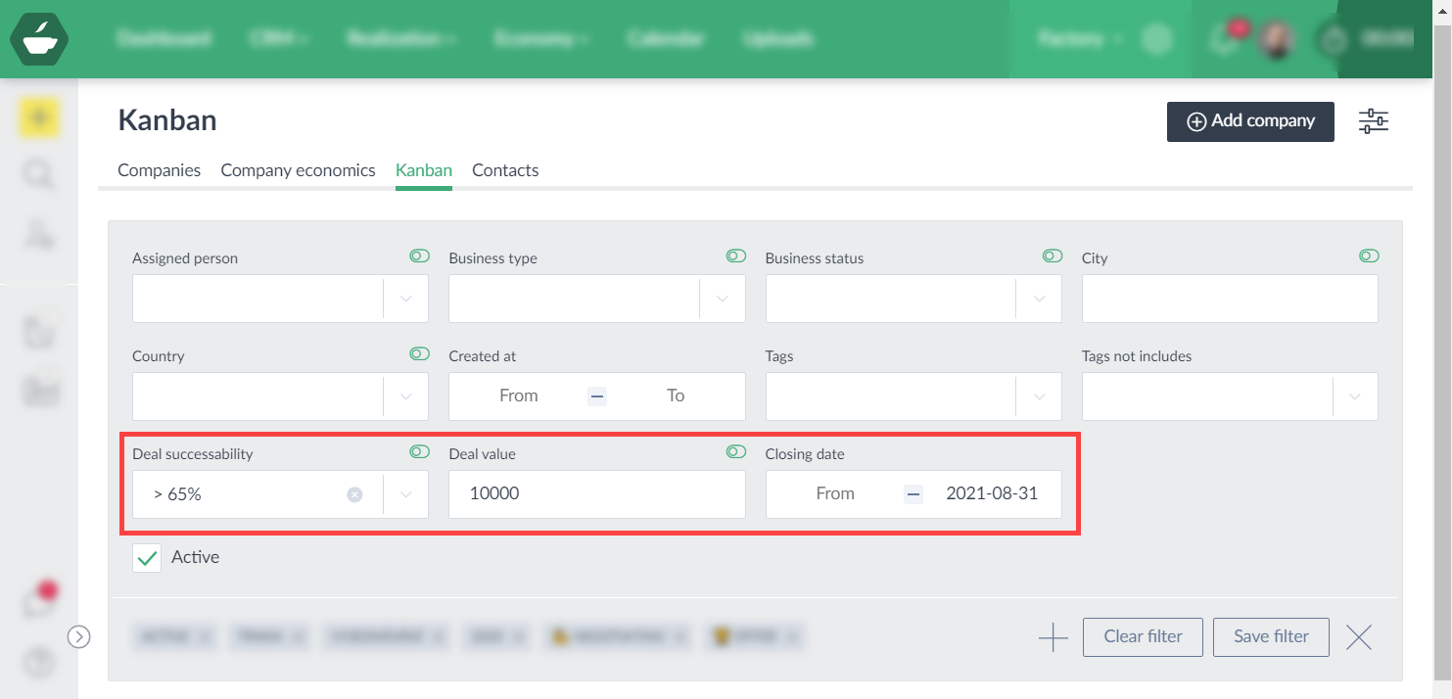Click the yellow plus button in the sidebar

pyautogui.click(x=39, y=118)
